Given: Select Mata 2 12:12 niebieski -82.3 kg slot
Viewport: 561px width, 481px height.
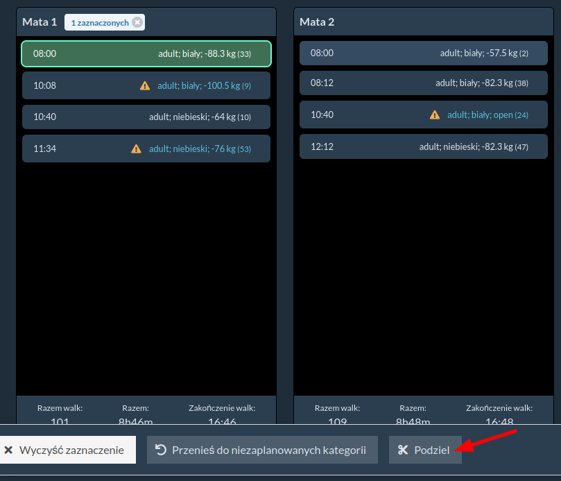Looking at the screenshot, I should point(423,146).
